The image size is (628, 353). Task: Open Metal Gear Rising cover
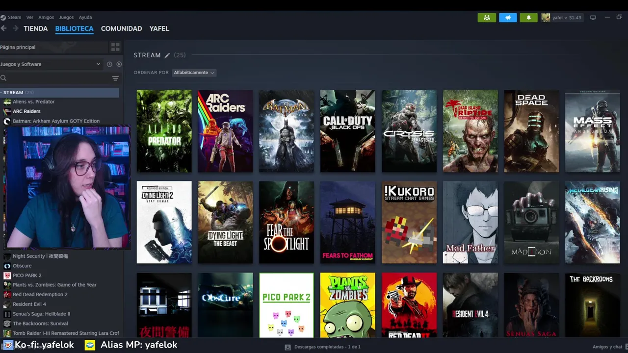pyautogui.click(x=593, y=223)
